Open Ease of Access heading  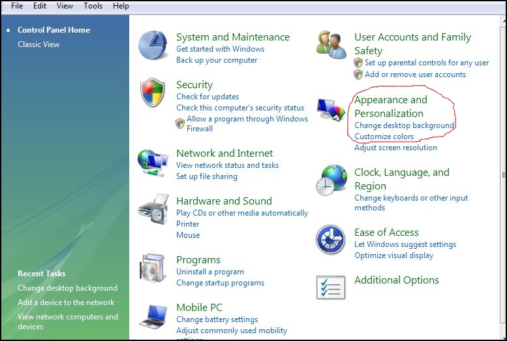pyautogui.click(x=386, y=232)
